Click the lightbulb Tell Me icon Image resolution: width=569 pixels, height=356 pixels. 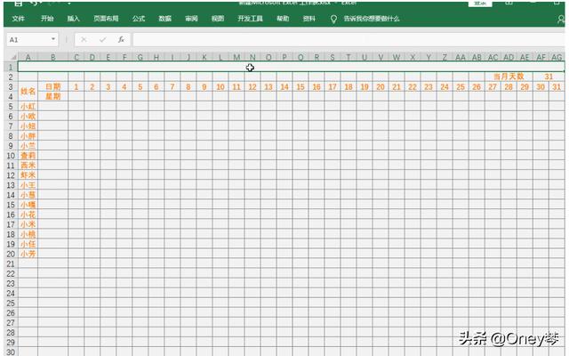(333, 18)
